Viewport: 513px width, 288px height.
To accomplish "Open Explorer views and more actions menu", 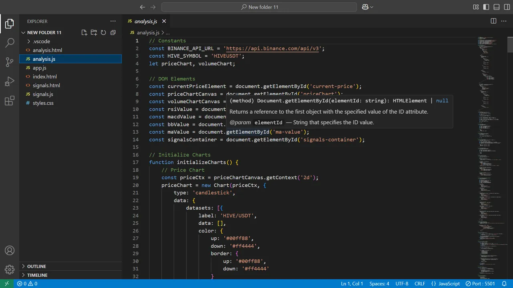I will (x=113, y=21).
